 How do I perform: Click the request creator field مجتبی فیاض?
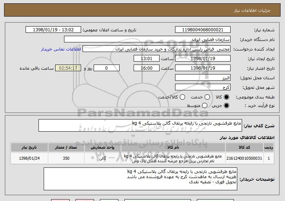(157, 49)
